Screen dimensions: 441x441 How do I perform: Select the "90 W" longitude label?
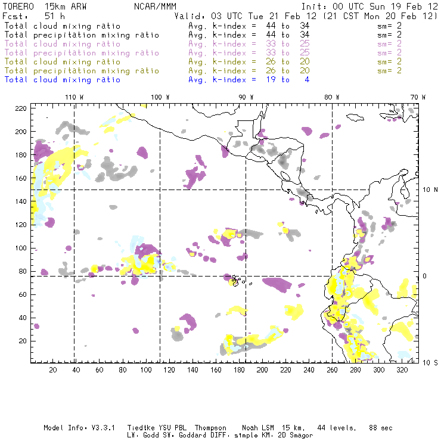pyautogui.click(x=246, y=97)
